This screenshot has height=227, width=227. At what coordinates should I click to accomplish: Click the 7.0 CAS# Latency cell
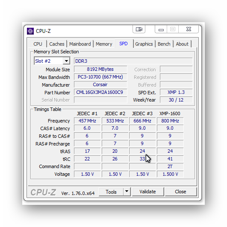[x=115, y=128]
